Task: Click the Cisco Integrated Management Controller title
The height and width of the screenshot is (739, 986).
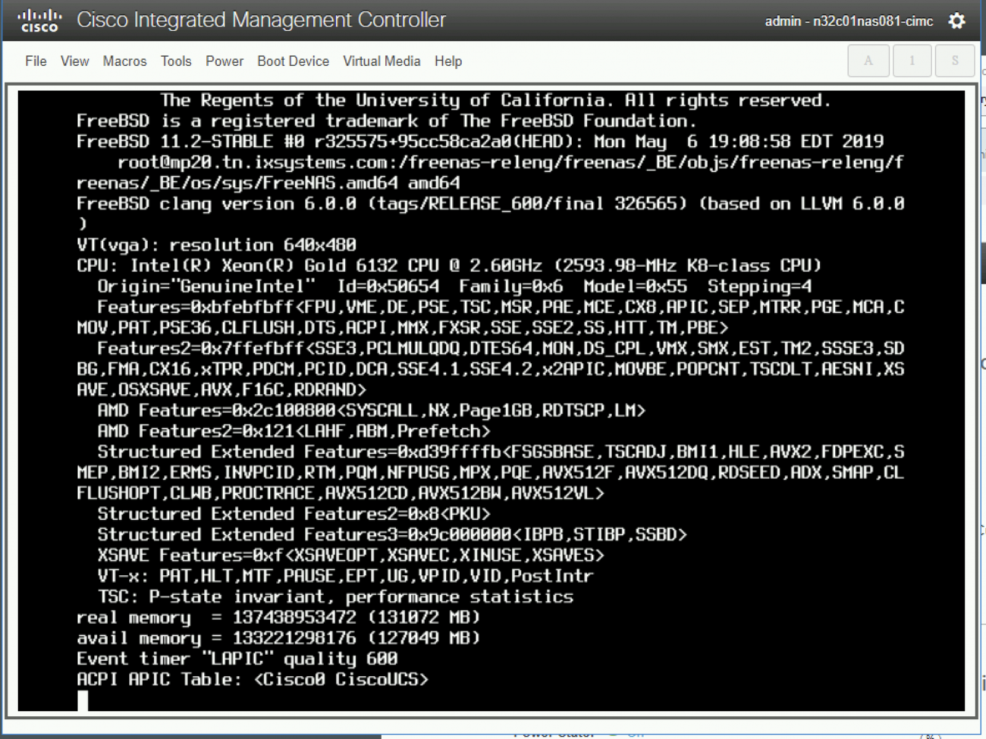Action: click(x=261, y=20)
